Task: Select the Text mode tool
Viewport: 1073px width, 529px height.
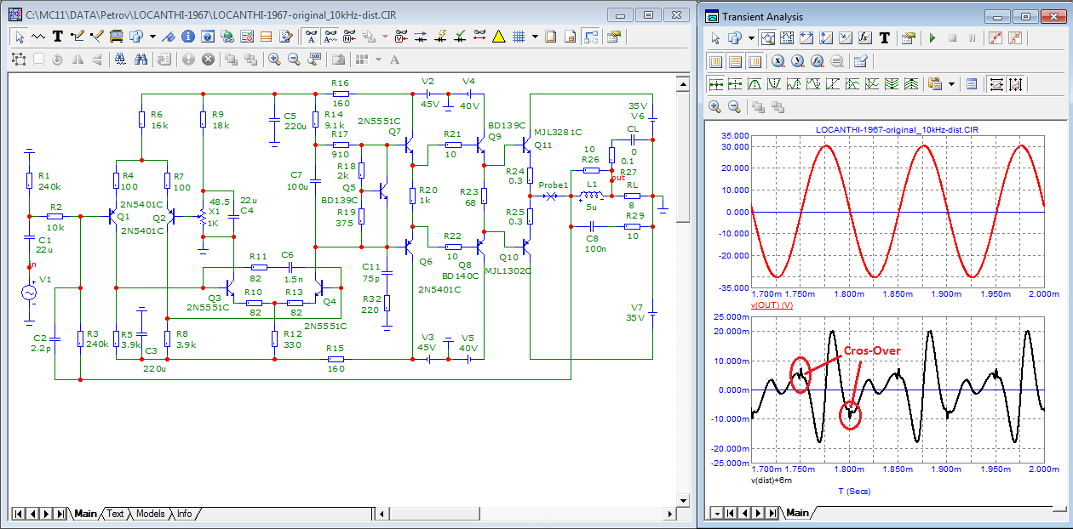Action: click(58, 37)
